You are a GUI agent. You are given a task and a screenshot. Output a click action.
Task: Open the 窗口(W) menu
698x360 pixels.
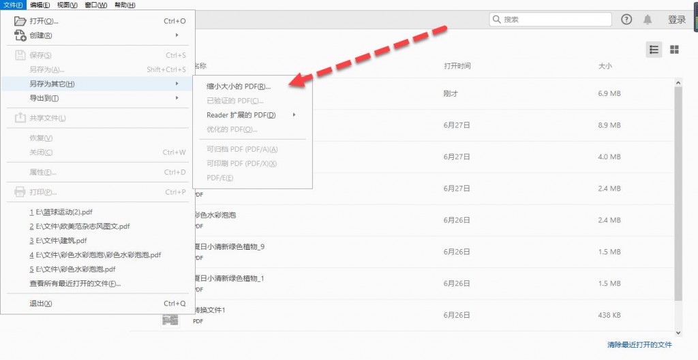point(95,5)
